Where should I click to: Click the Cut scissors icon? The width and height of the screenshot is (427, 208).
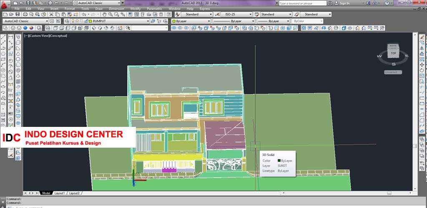51,15
